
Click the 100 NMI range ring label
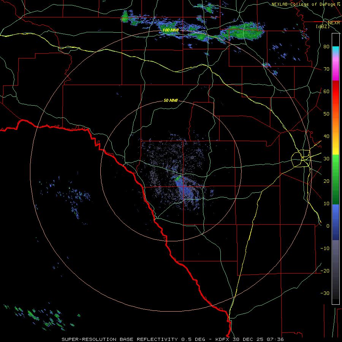171,30
